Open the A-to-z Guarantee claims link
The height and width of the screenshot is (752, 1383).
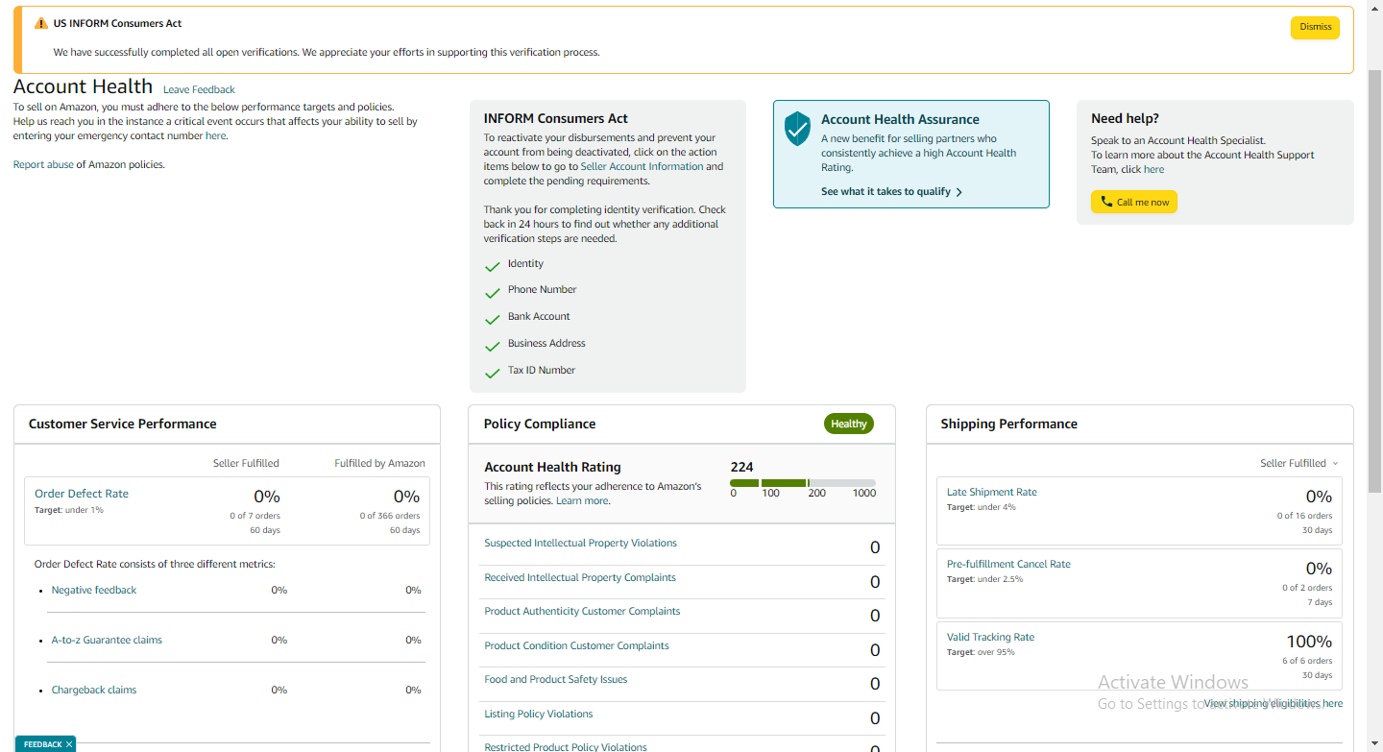click(x=107, y=640)
